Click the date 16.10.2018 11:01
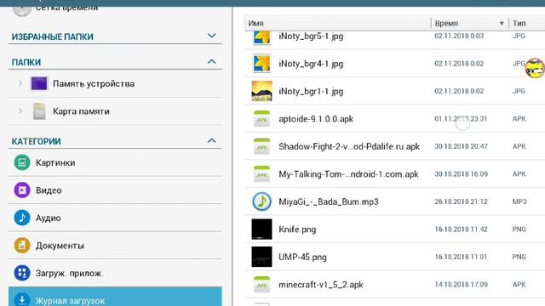The width and height of the screenshot is (545, 306). click(x=461, y=257)
